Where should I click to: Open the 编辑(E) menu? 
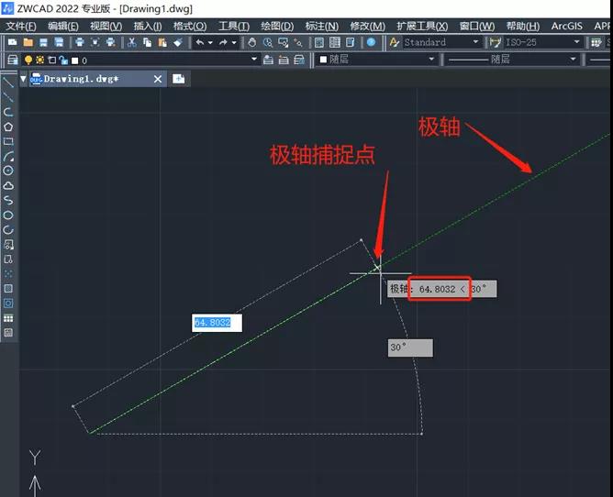pos(63,27)
